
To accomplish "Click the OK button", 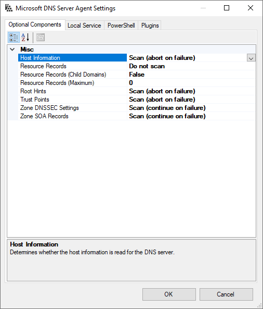I will (x=169, y=294).
